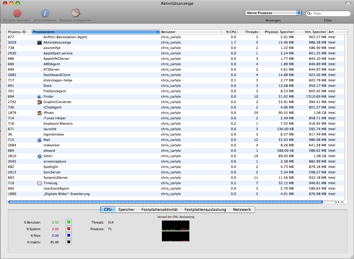Click the Mail process icon
This screenshot has height=259, width=354.
coord(40,140)
